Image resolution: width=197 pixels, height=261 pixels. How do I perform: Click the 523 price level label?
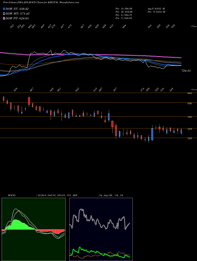pos(190,138)
